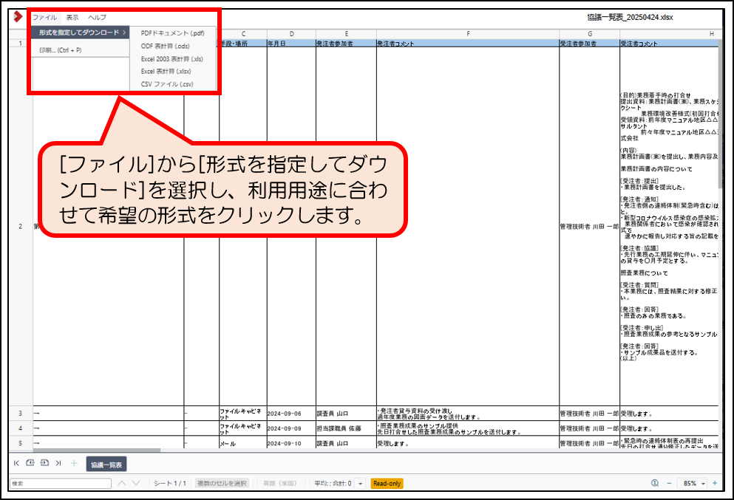Click date cell 2024-09-06
The width and height of the screenshot is (734, 500).
point(292,414)
